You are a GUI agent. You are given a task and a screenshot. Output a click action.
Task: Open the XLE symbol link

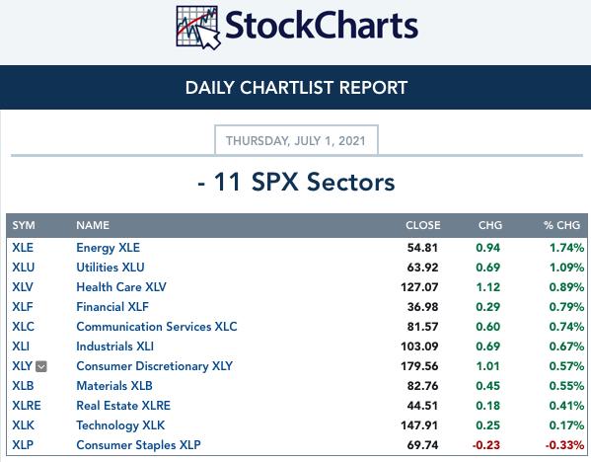pos(23,248)
